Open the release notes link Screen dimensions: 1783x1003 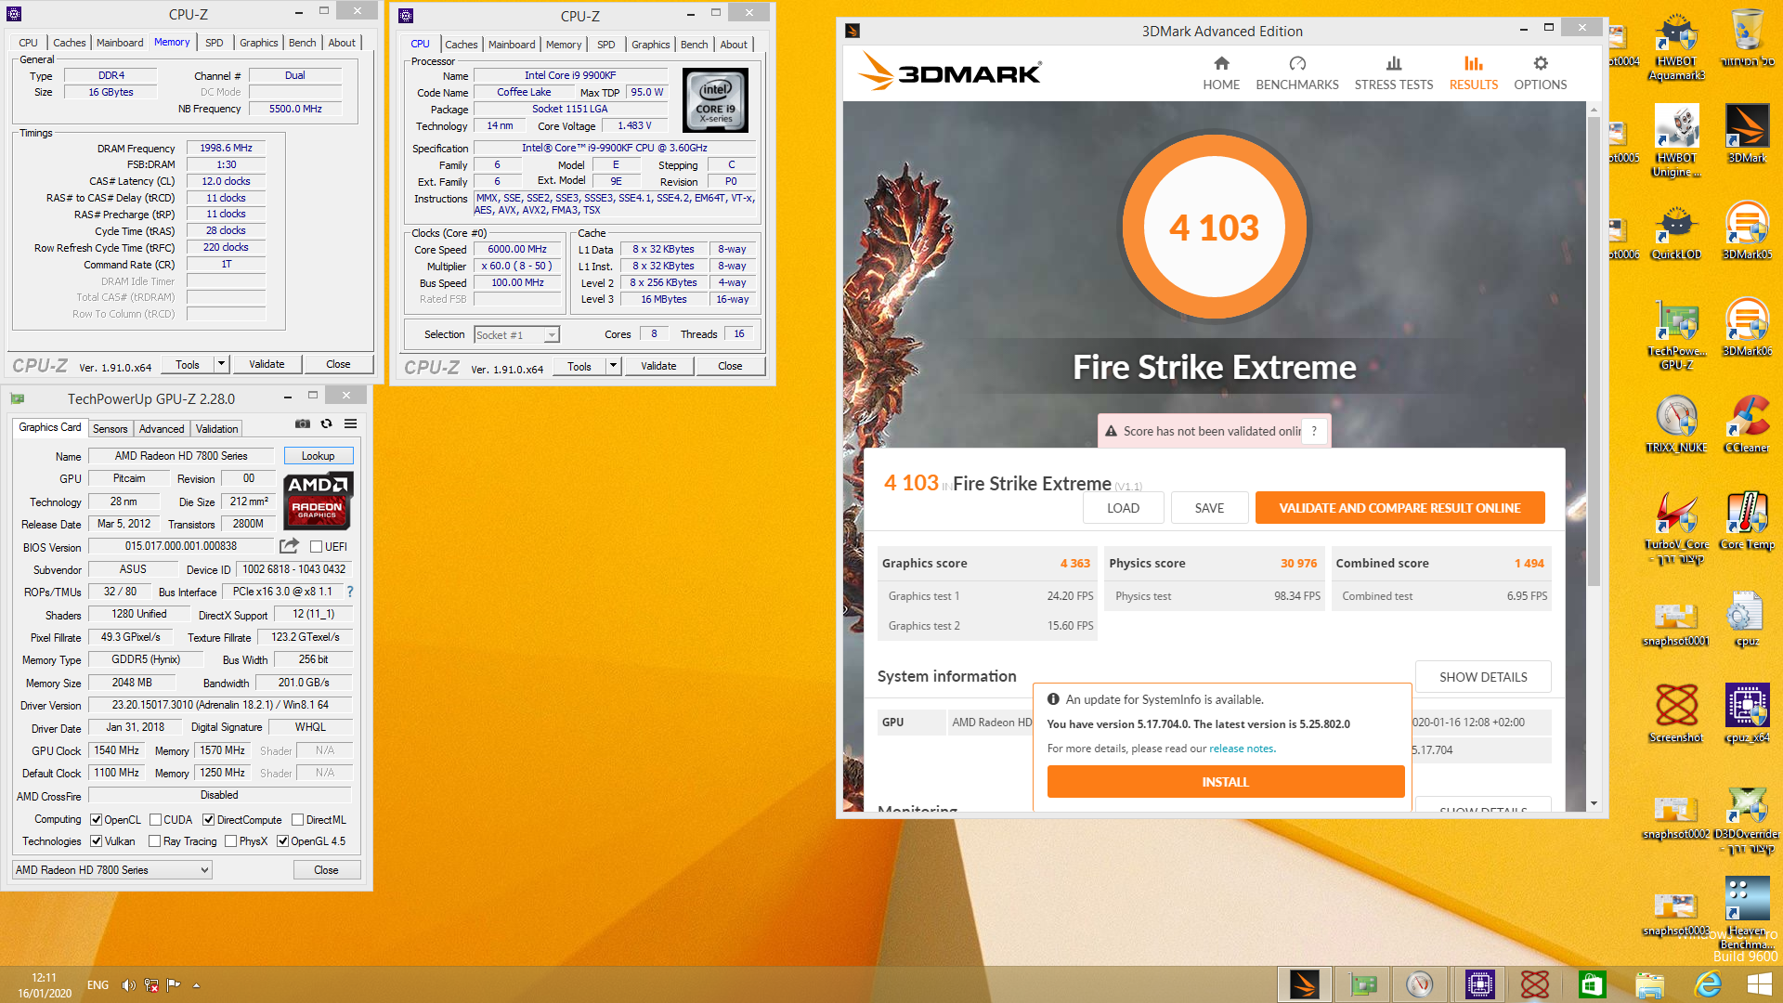(1242, 749)
